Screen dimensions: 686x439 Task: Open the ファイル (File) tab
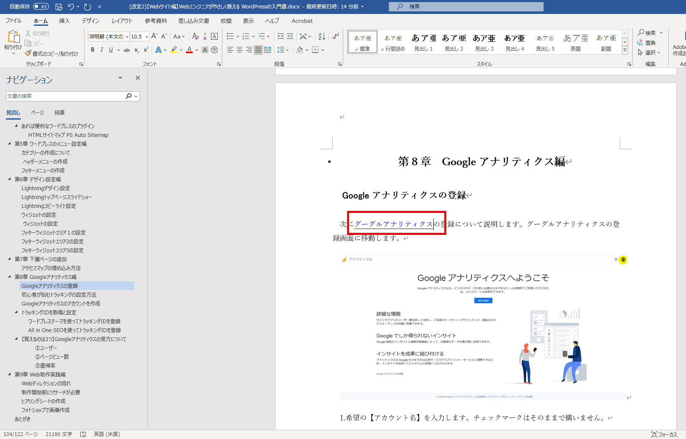tap(14, 21)
